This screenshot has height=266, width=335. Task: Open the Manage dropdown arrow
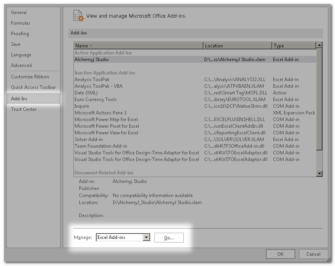[x=146, y=237]
